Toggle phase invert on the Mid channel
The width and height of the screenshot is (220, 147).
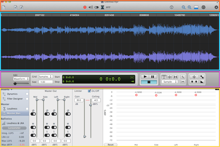pyautogui.click(x=33, y=114)
